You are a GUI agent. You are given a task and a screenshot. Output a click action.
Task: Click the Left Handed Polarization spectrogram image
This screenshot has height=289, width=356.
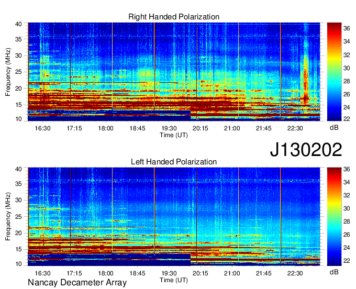[174, 217]
